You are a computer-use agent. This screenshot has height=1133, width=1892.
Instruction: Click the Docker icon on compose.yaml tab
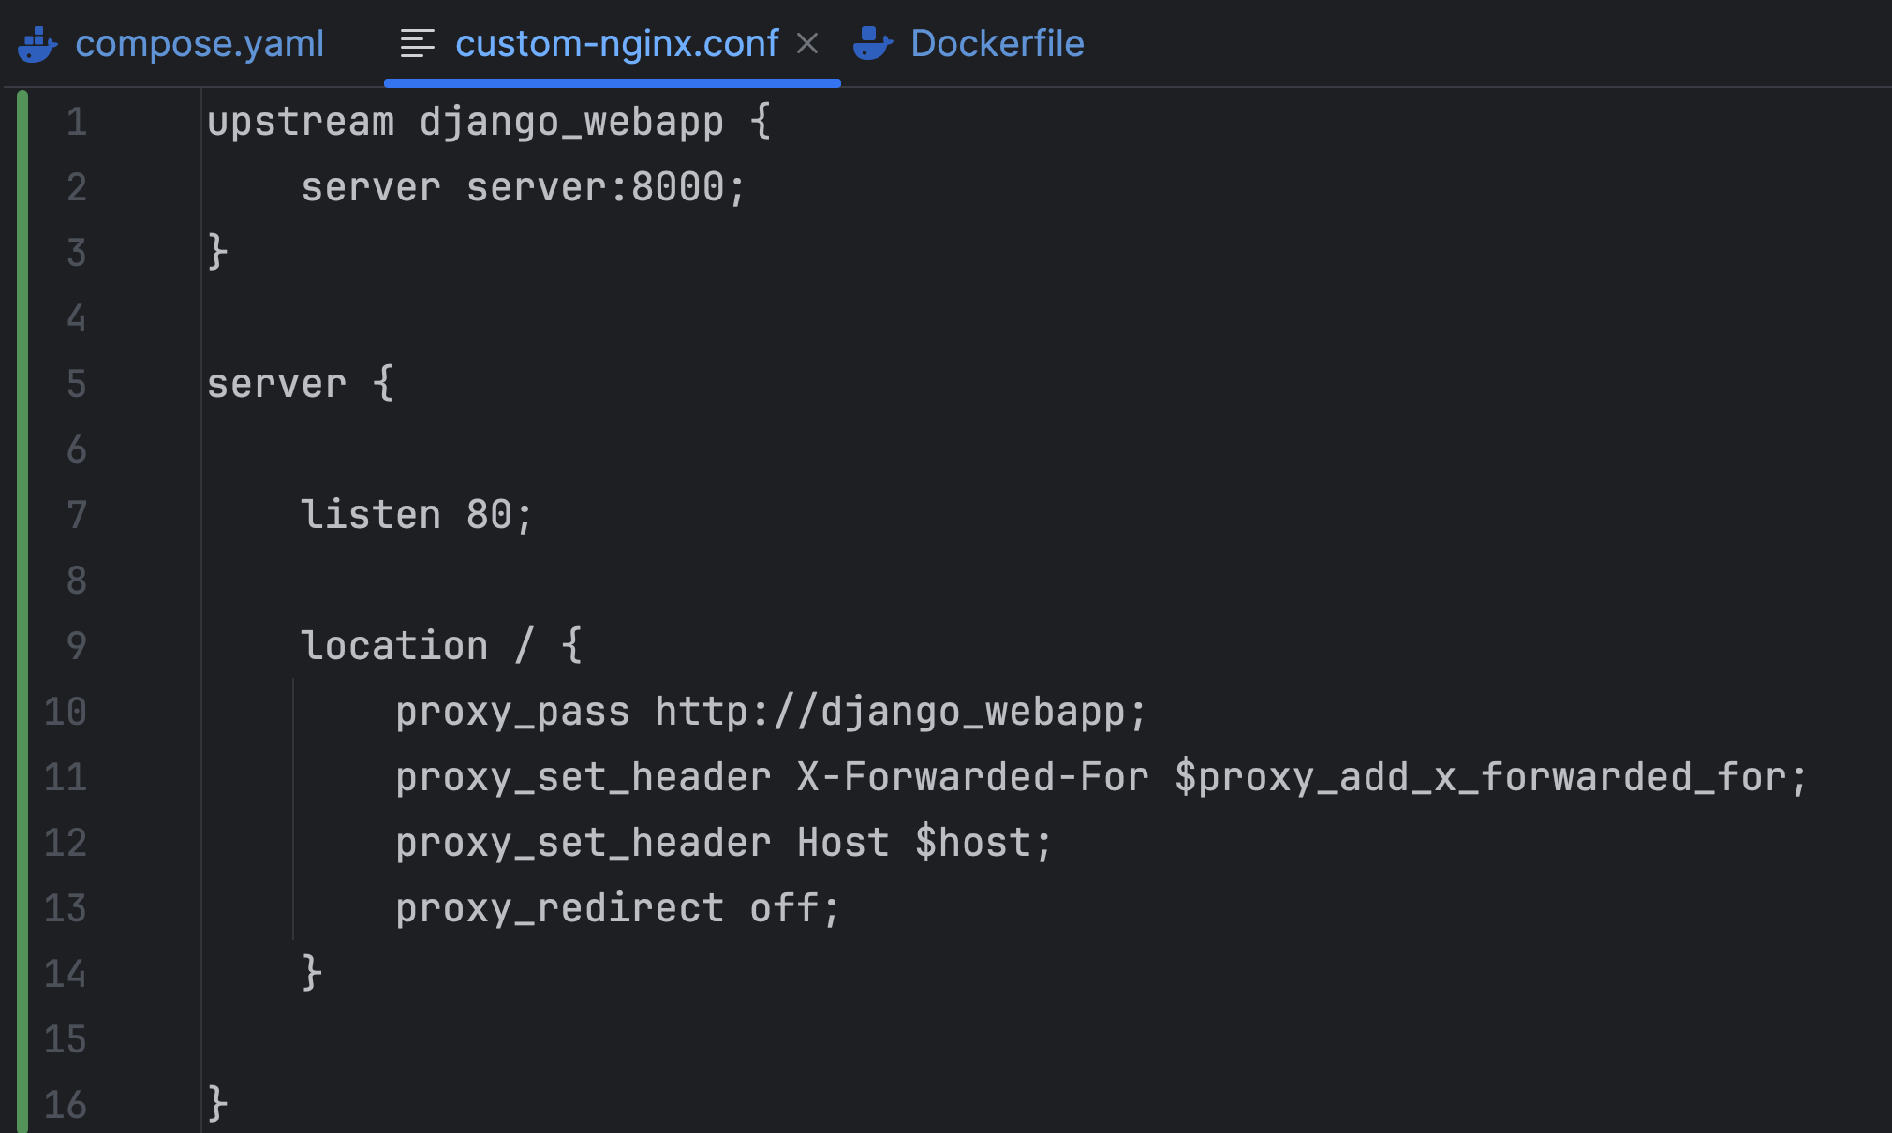click(x=37, y=44)
